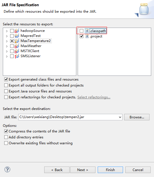
Task: Click Finish to export the JAR
Action: 110,170
